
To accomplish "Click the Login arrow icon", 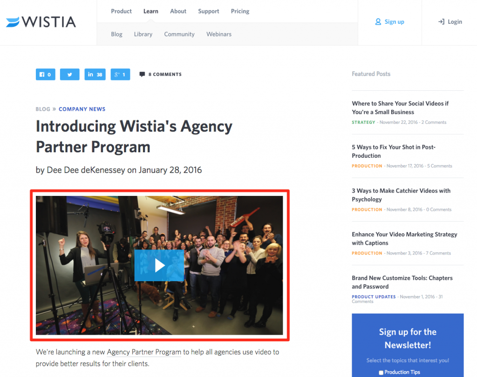I will [441, 22].
